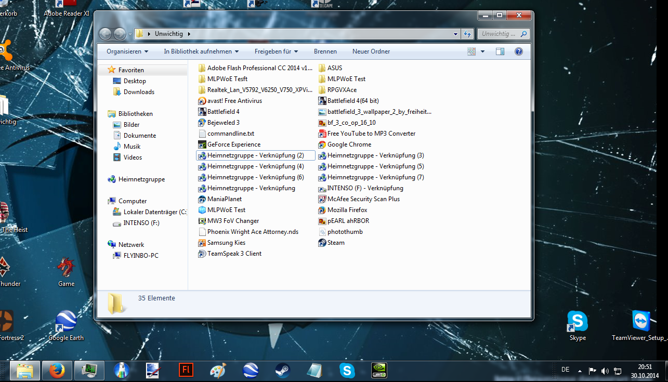Open the avast! Free Antivirus shortcut

[x=231, y=101]
